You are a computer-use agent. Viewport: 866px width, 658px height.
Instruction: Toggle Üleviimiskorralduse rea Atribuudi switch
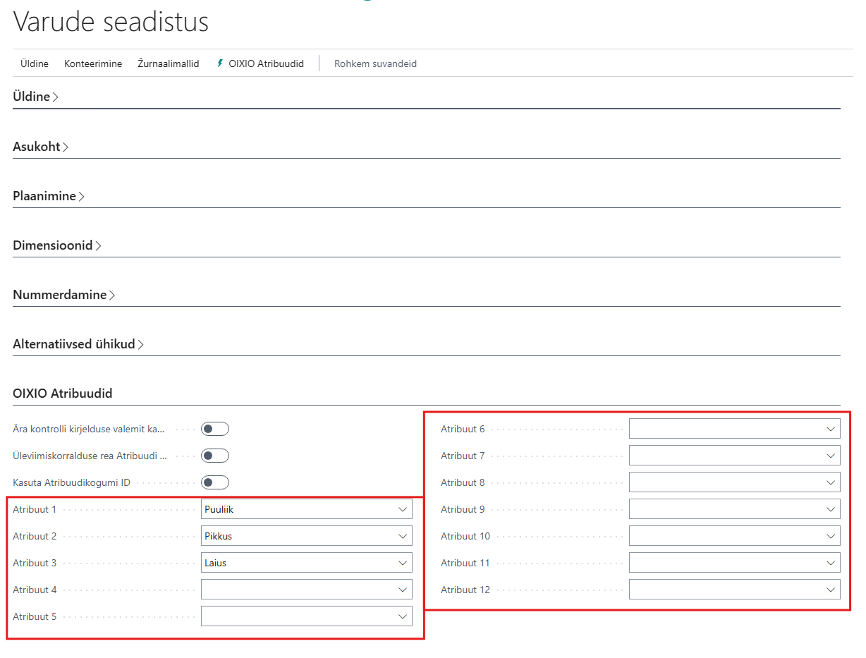tap(215, 456)
